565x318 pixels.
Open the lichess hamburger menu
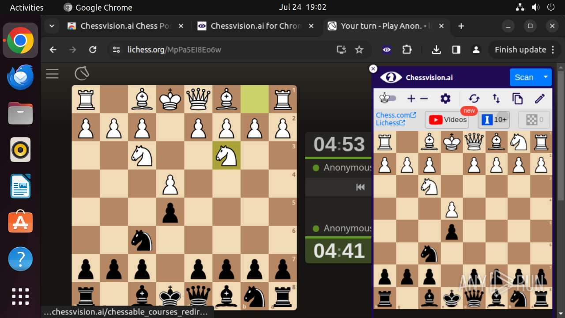click(x=52, y=74)
